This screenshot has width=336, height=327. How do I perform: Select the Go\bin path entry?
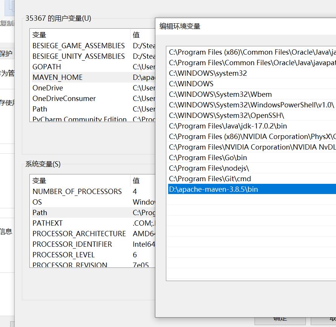point(208,157)
